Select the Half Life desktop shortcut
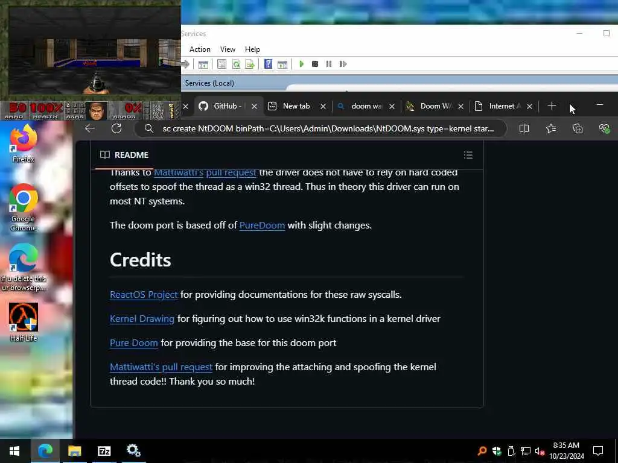 click(x=24, y=322)
